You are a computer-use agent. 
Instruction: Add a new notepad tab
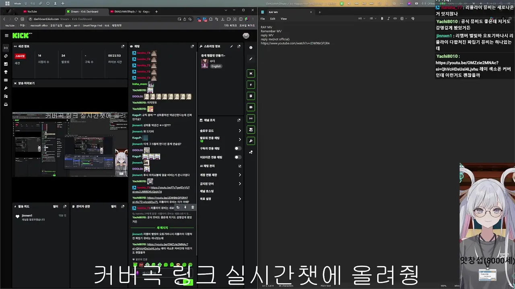pyautogui.click(x=320, y=12)
